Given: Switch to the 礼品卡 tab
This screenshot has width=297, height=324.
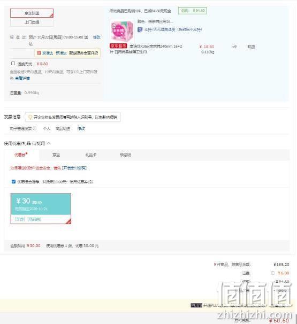Looking at the screenshot, I should [x=91, y=155].
